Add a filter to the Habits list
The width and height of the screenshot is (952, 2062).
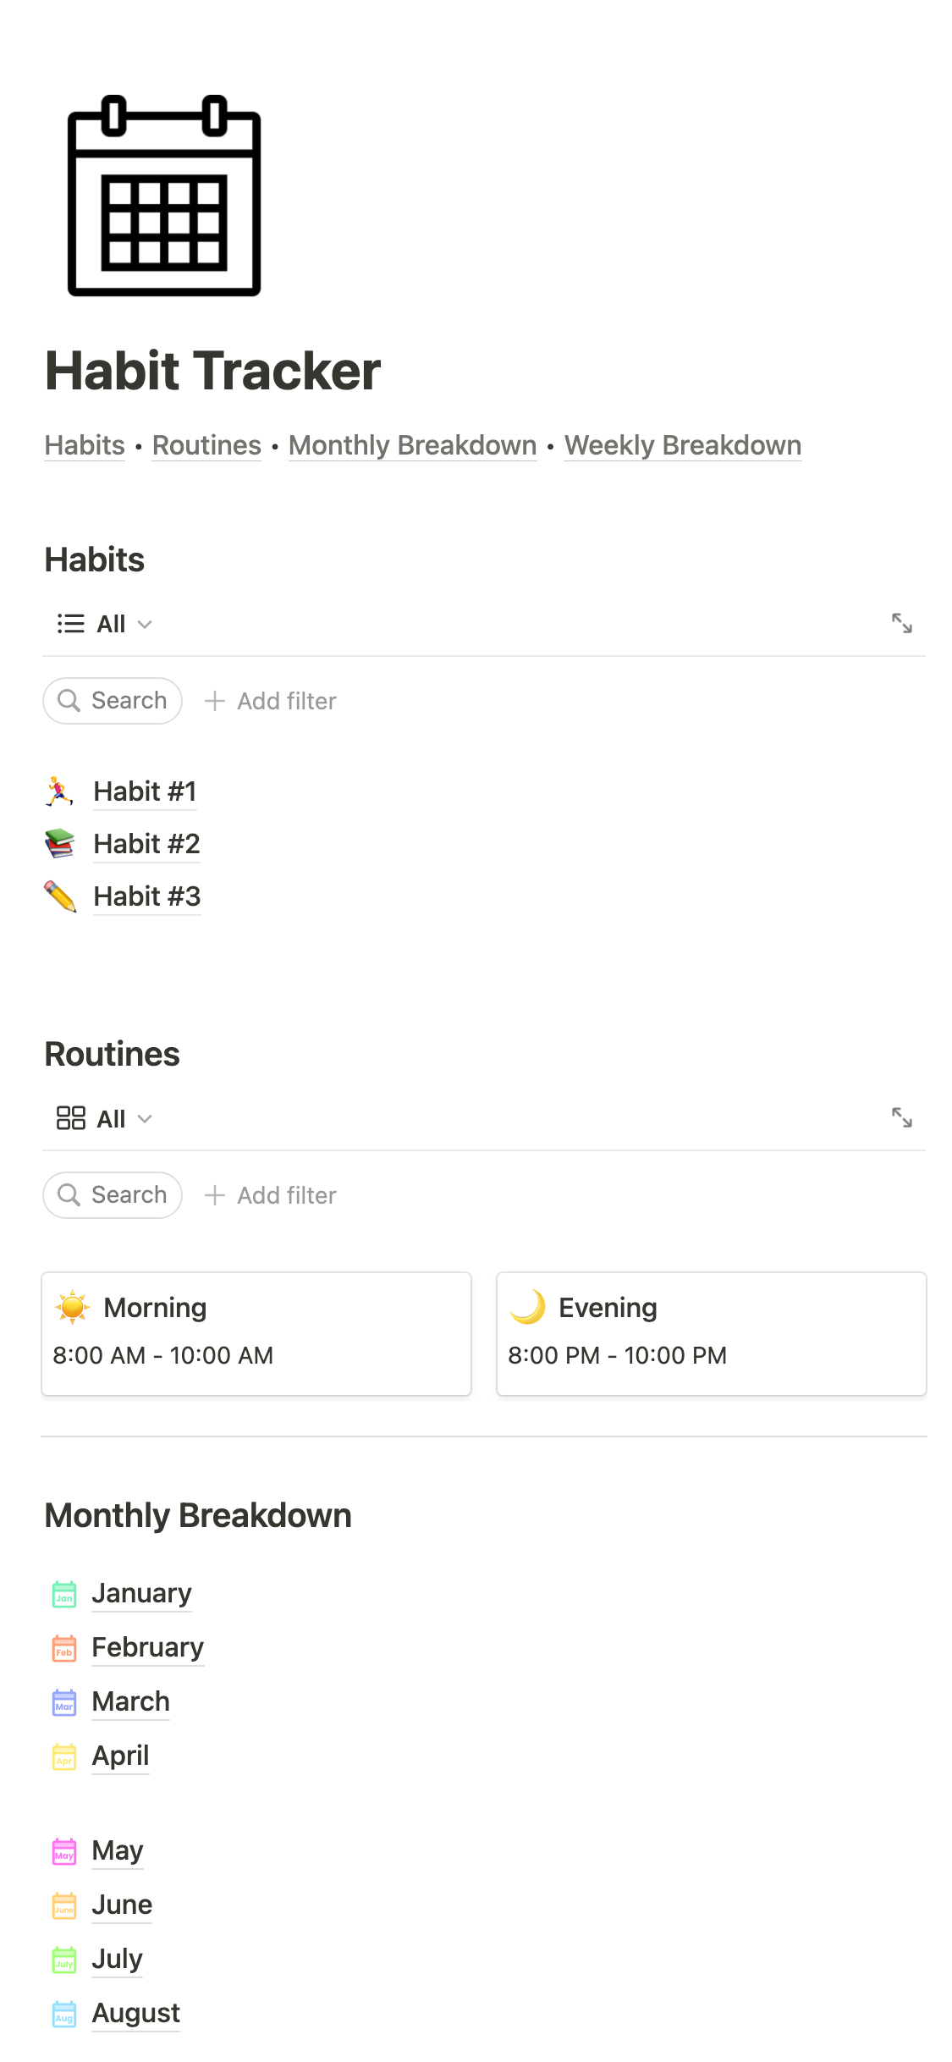click(271, 701)
